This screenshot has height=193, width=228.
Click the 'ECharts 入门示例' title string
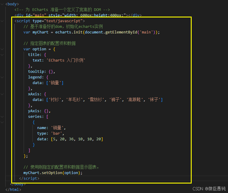66,60
